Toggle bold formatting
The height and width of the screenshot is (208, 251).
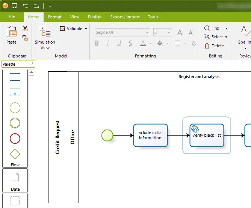tap(96, 43)
